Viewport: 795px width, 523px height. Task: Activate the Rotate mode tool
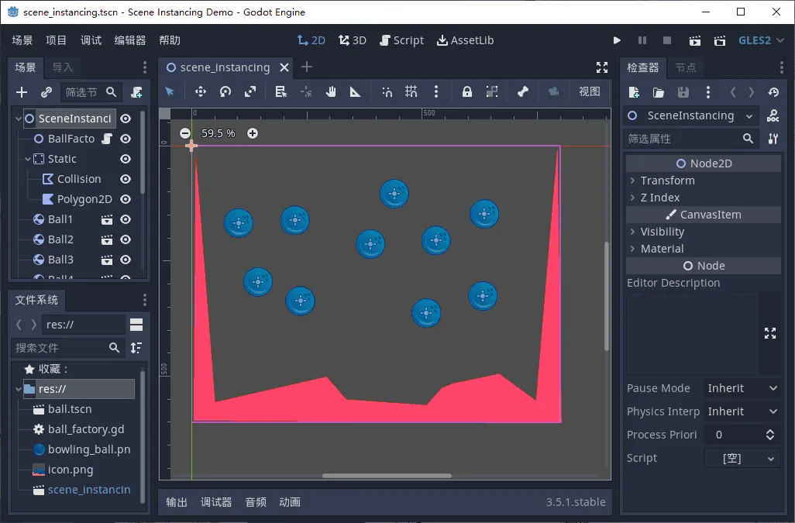(225, 91)
